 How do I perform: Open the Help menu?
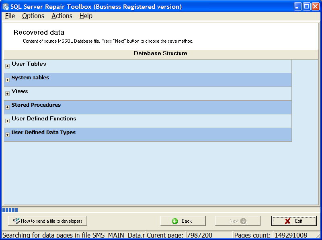[86, 16]
